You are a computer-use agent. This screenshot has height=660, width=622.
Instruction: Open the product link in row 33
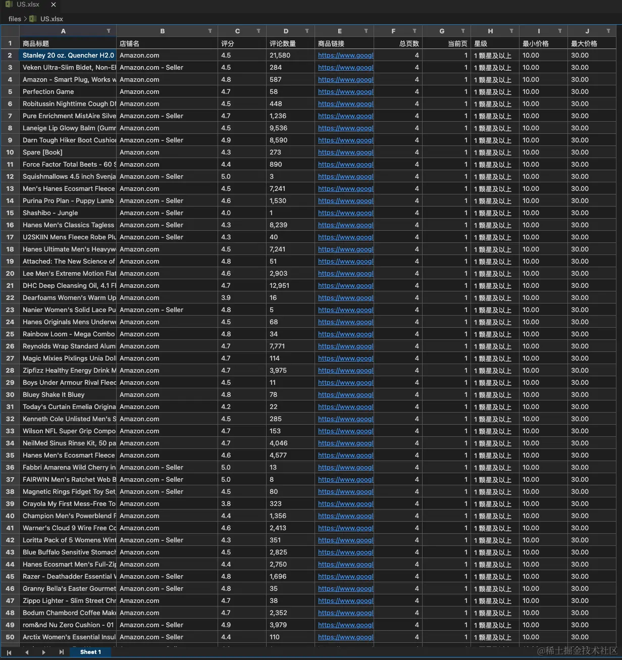pos(345,431)
